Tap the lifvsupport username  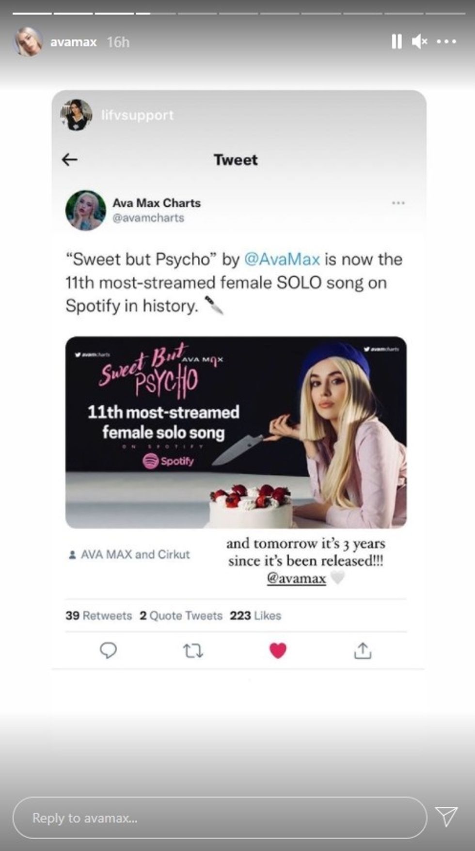(x=137, y=115)
